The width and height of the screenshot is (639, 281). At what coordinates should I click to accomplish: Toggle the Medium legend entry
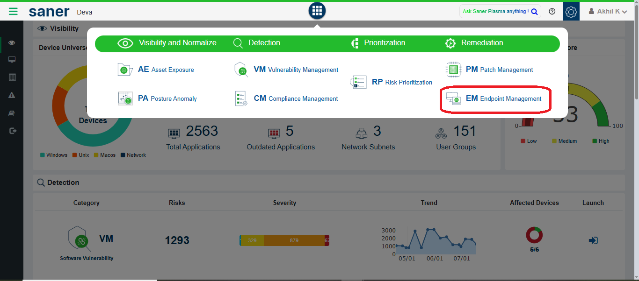(x=564, y=141)
